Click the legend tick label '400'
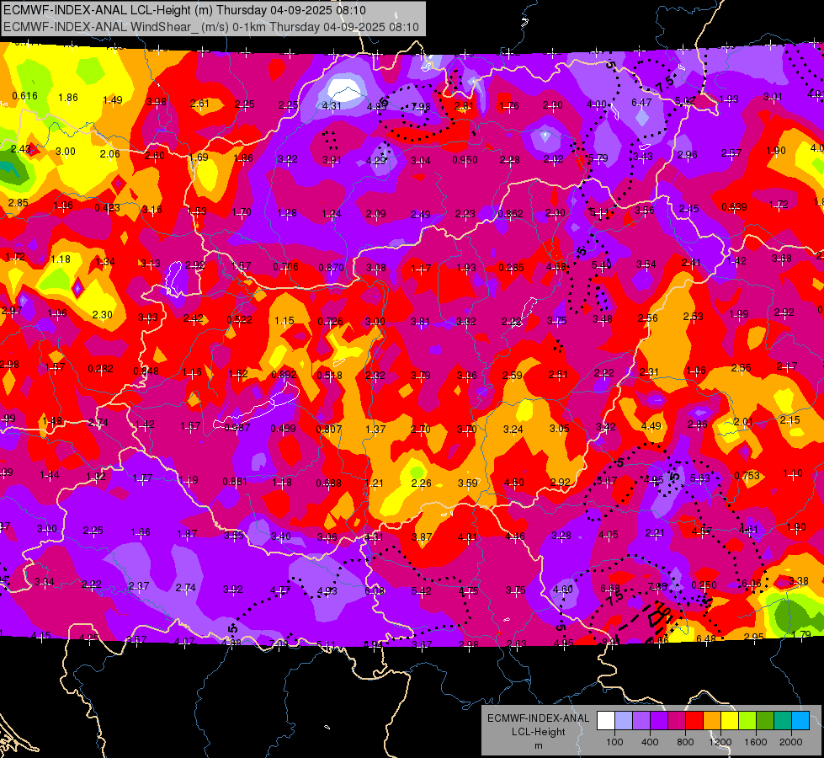 click(650, 742)
